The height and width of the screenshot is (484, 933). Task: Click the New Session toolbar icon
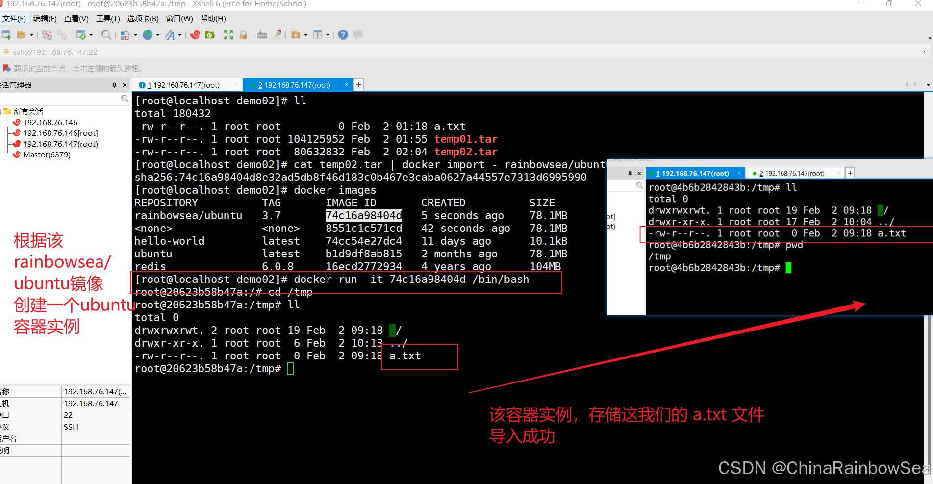pyautogui.click(x=6, y=35)
